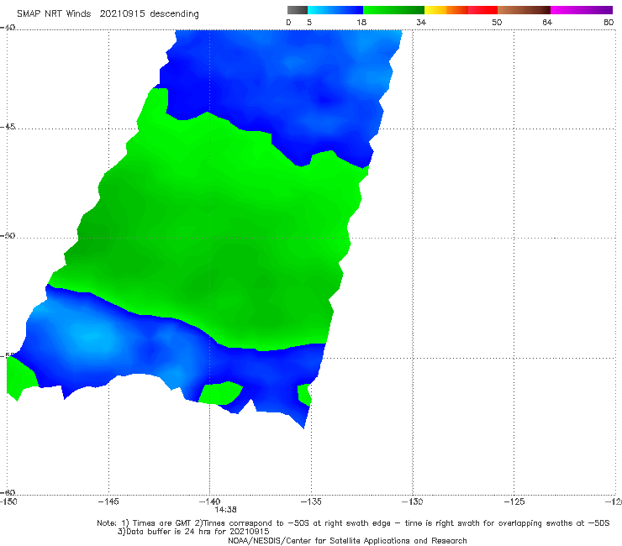Click the longitude axis label '-140'
Image resolution: width=622 pixels, height=546 pixels.
point(209,501)
